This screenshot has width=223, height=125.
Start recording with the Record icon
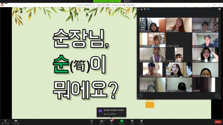[132, 121]
